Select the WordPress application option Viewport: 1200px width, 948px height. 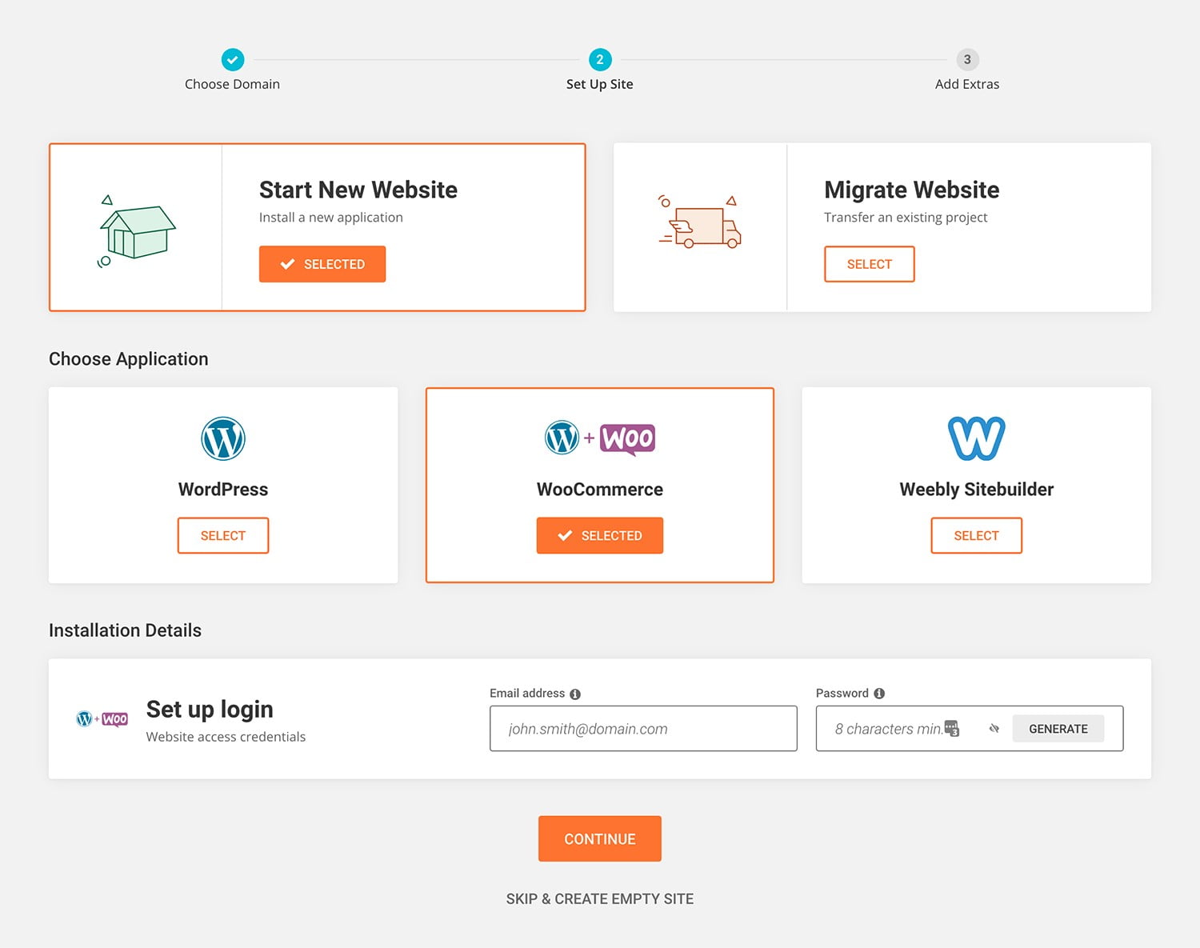pyautogui.click(x=223, y=535)
